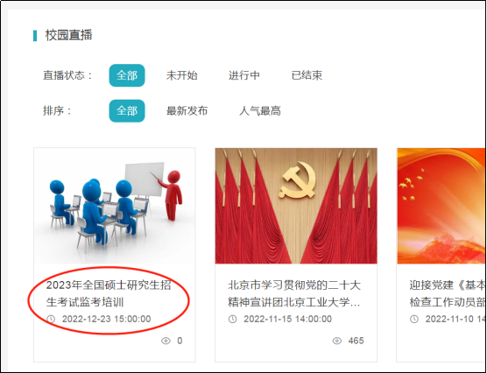This screenshot has height=373, width=487.
Task: Open 2023年全国硕士研究生招生考试监考培训 title link
Action: pos(109,293)
